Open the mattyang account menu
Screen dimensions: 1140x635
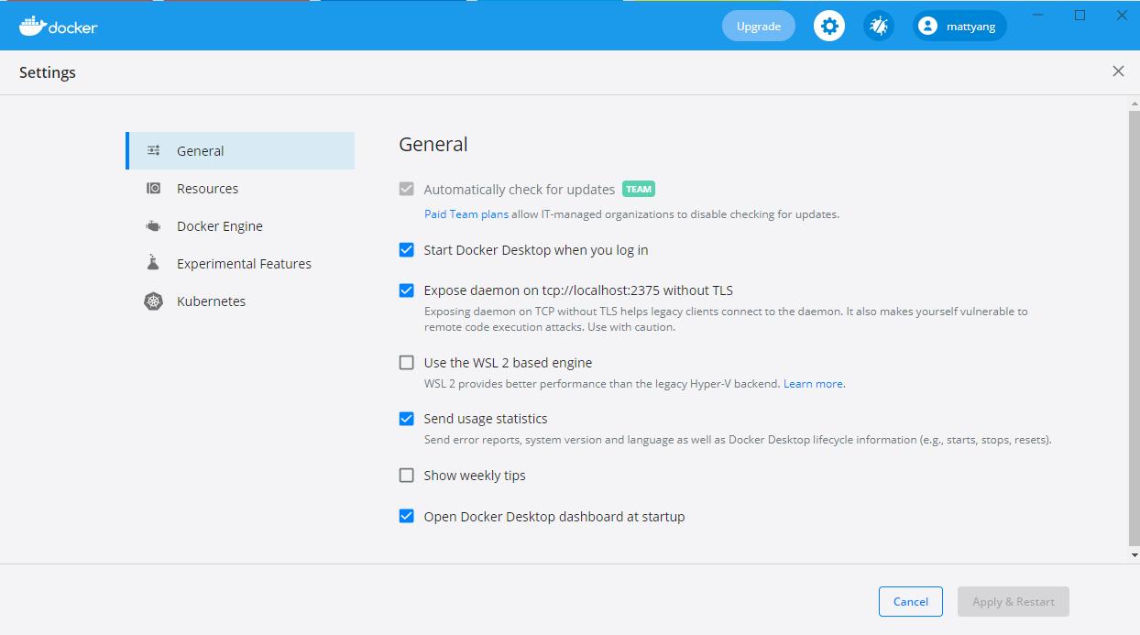click(x=959, y=26)
